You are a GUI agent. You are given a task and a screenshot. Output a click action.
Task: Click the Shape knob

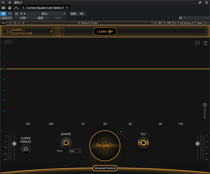pos(66,143)
